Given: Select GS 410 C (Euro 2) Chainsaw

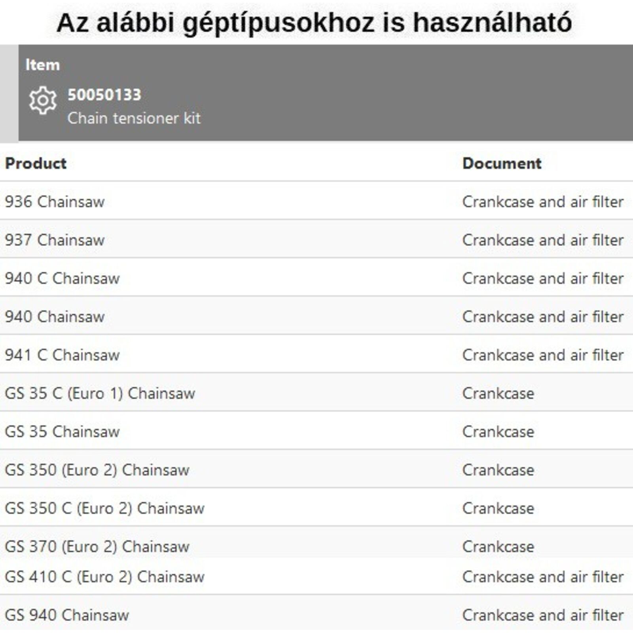Looking at the screenshot, I should click(x=104, y=577).
